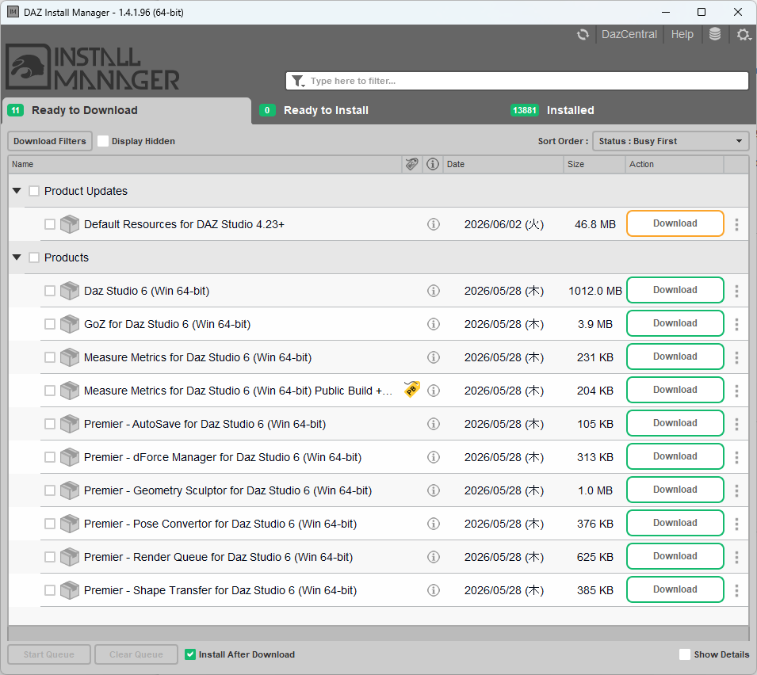Screen dimensions: 757x675
Task: Click the 1012.0 MB size value
Action: (595, 291)
